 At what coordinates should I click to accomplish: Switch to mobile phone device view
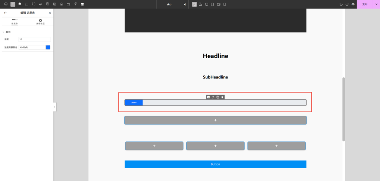(225, 4)
